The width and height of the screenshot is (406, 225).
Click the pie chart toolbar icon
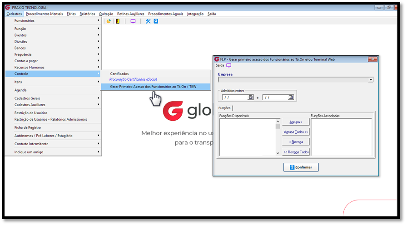109,21
